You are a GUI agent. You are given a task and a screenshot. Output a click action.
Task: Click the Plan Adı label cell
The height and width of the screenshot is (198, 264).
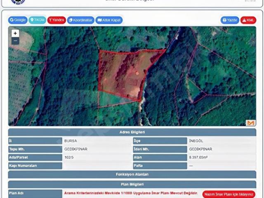(x=35, y=193)
